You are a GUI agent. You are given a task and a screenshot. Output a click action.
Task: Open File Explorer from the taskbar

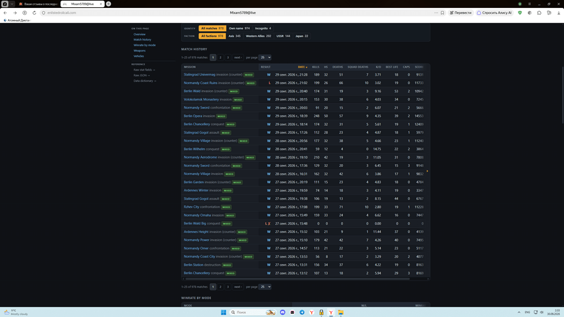(341, 312)
